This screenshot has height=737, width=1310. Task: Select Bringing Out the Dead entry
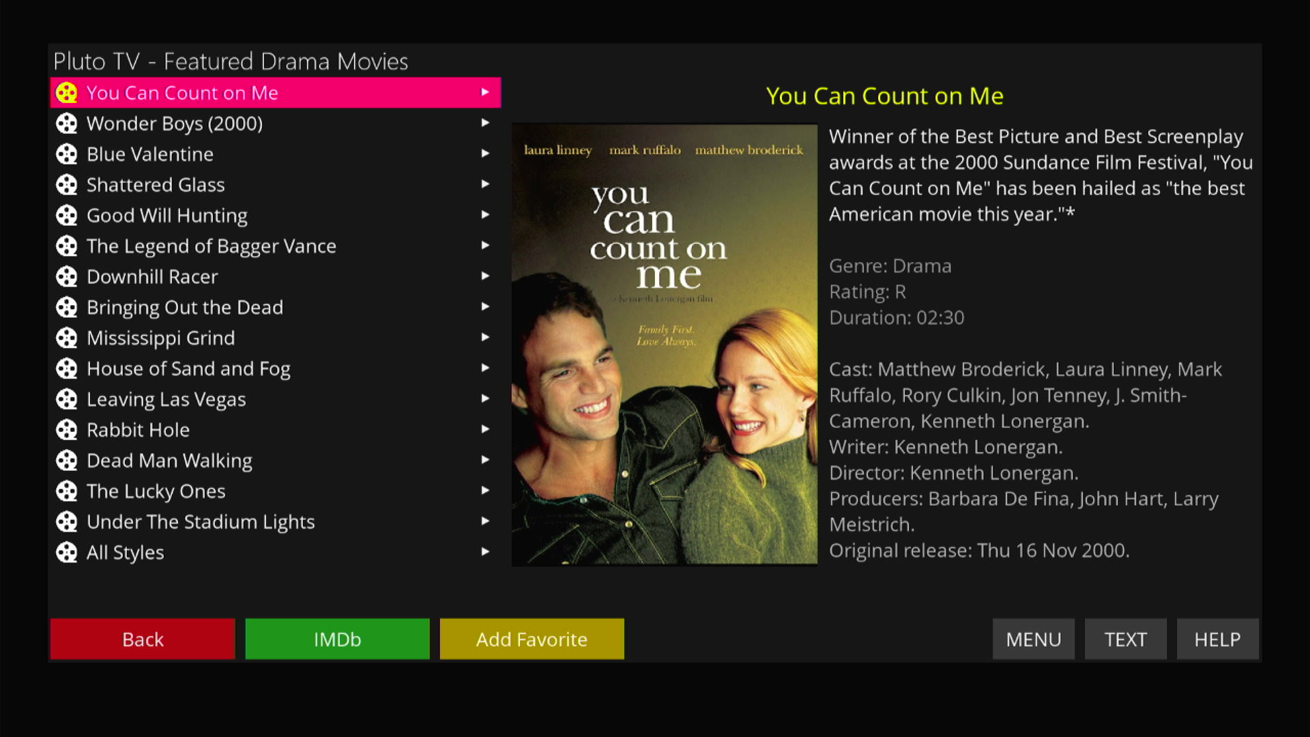point(276,307)
